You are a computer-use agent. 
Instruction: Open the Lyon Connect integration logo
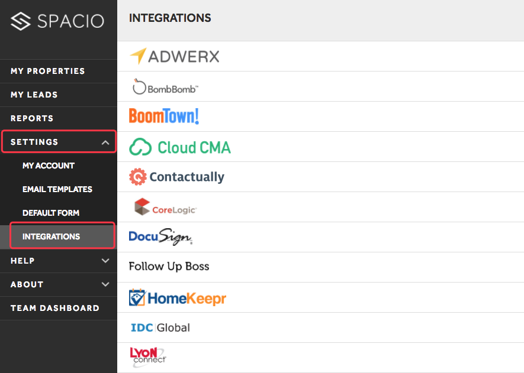coord(147,356)
